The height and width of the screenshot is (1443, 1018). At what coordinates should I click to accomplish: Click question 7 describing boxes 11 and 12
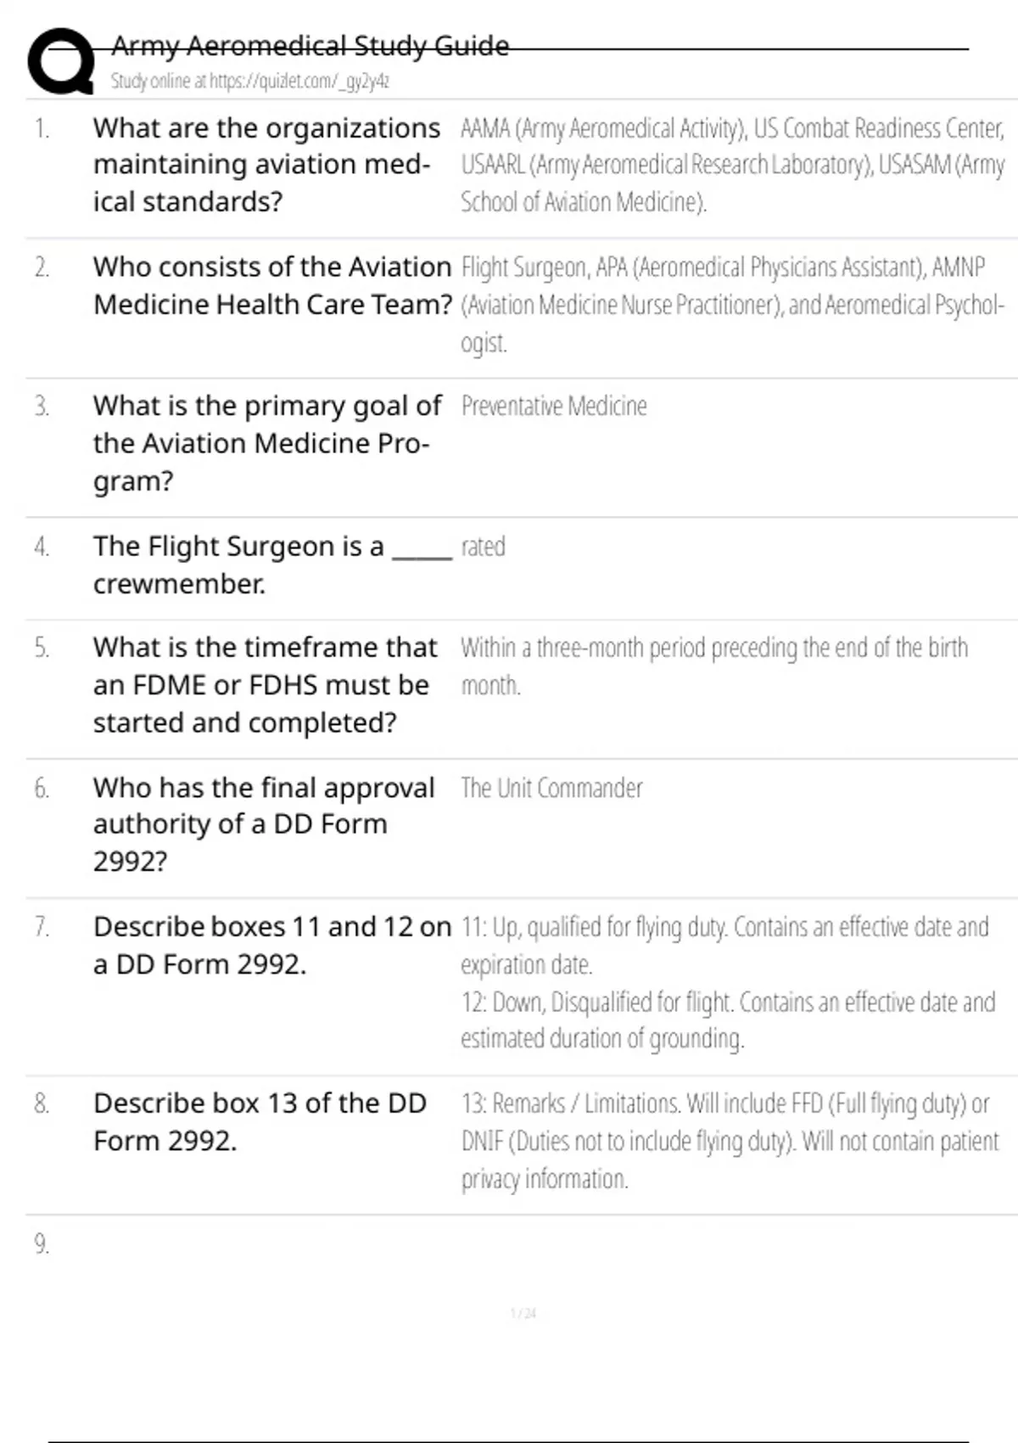click(271, 945)
